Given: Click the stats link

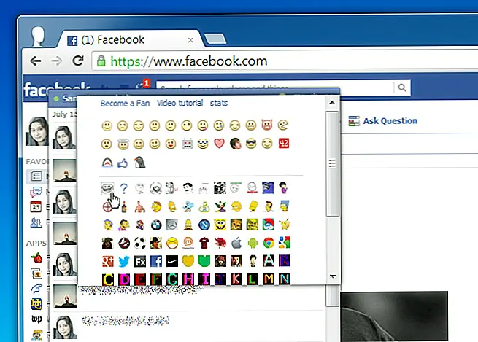Looking at the screenshot, I should 219,104.
